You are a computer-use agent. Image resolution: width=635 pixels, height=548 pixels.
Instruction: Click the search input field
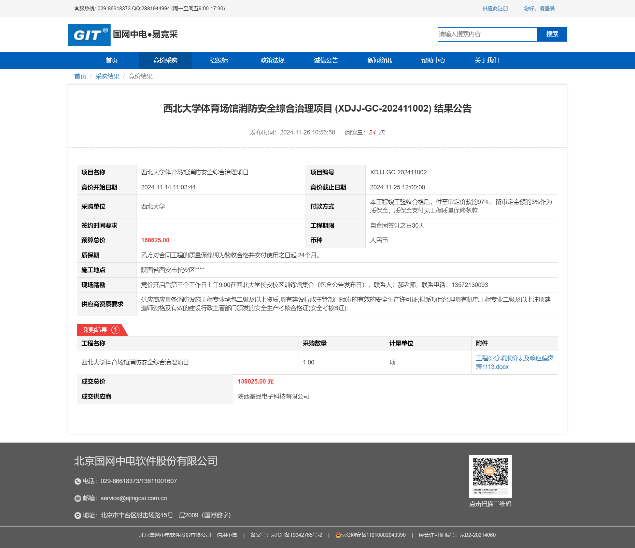tap(487, 34)
